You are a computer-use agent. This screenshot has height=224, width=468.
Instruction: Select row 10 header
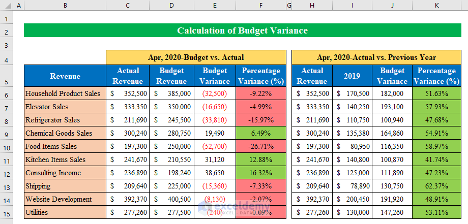7,146
